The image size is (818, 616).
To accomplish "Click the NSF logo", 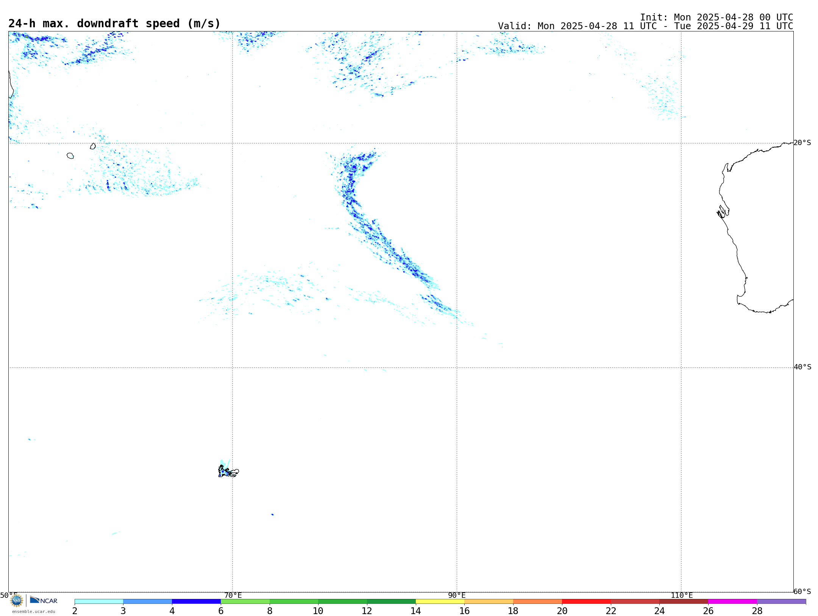I will [x=17, y=600].
